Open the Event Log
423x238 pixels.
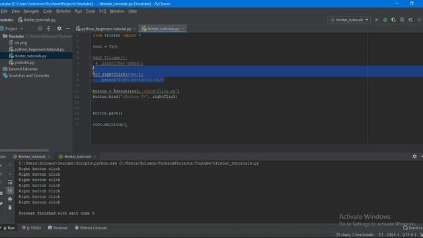(412, 228)
